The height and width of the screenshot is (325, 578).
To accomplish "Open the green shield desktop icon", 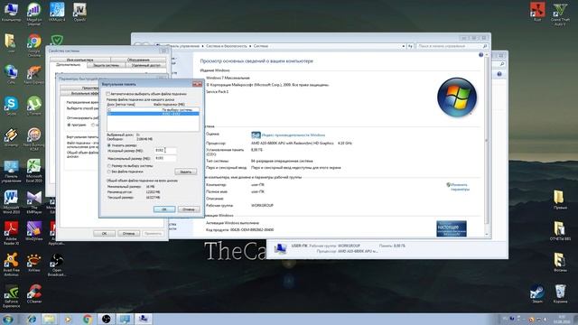I will [57, 40].
